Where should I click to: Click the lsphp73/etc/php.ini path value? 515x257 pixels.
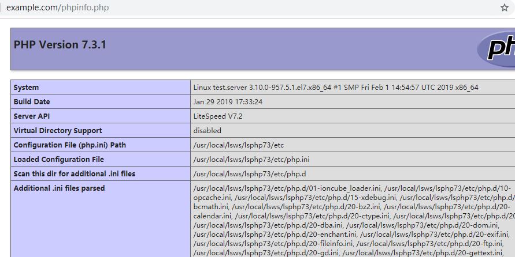(x=251, y=160)
